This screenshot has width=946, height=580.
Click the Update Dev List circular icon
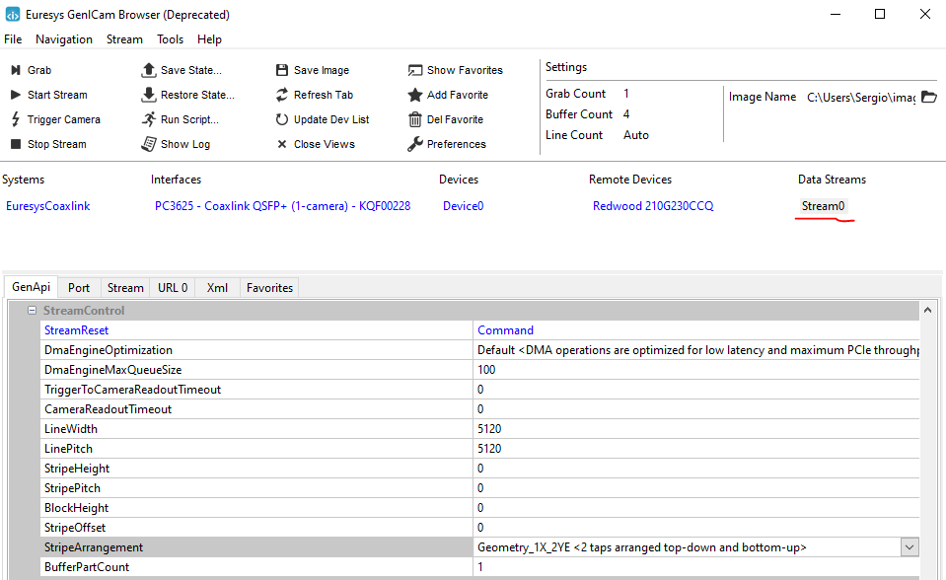point(282,119)
